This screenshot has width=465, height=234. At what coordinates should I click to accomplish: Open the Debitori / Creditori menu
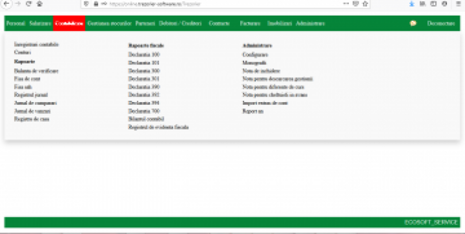tap(181, 23)
